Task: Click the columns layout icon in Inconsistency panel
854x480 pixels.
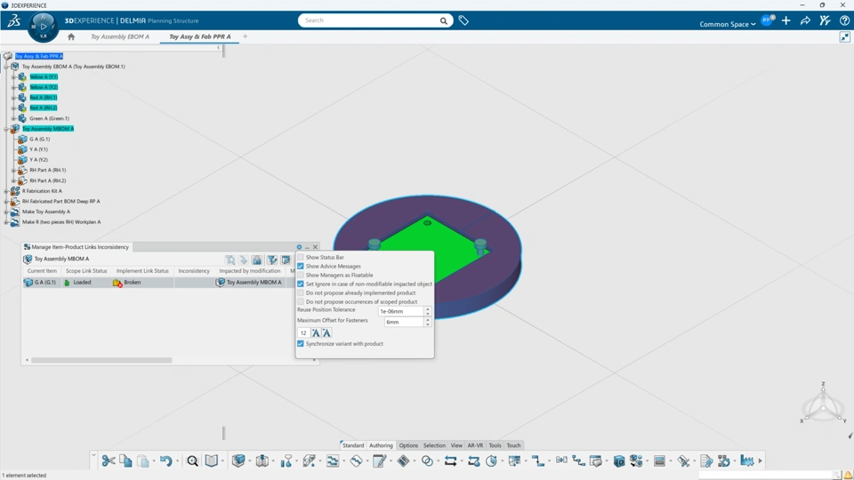Action: click(x=286, y=260)
